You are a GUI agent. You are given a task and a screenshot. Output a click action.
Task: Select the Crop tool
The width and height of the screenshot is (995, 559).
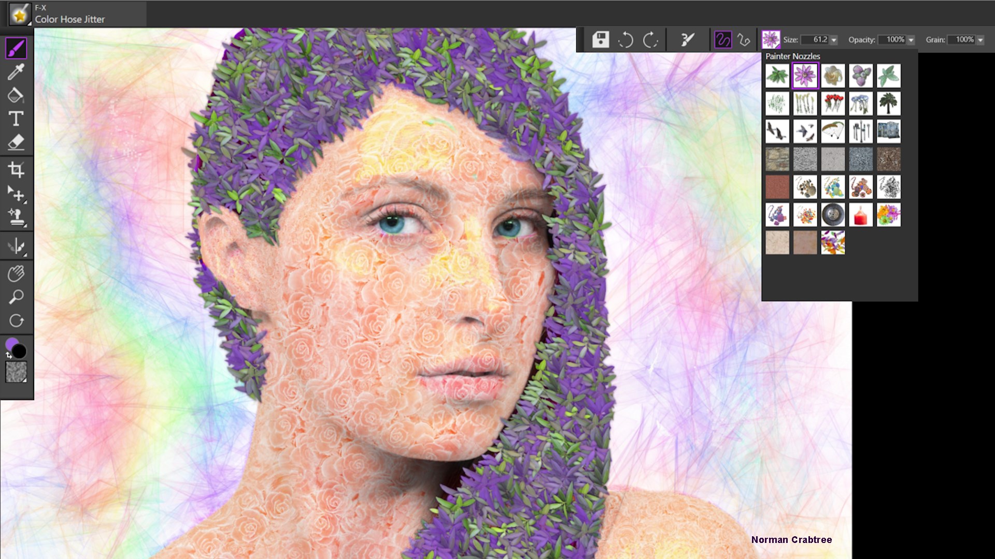click(16, 169)
